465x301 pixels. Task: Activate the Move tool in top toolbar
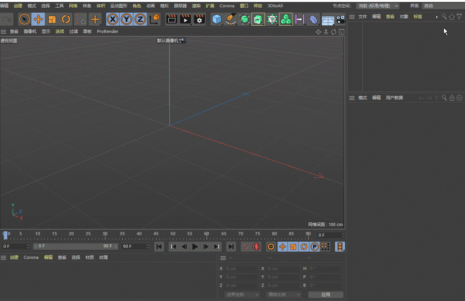tap(38, 19)
